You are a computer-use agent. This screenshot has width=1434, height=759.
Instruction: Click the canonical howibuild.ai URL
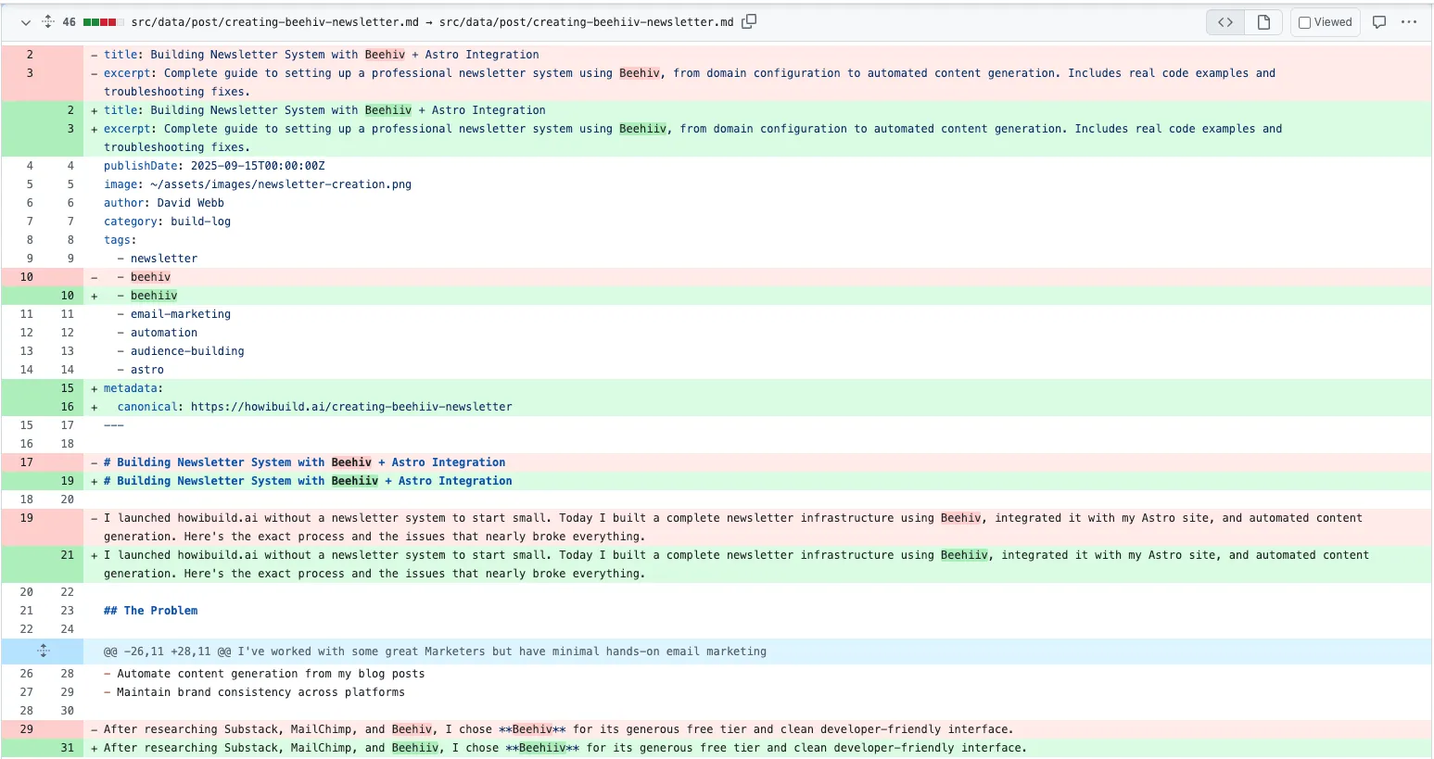pos(350,407)
